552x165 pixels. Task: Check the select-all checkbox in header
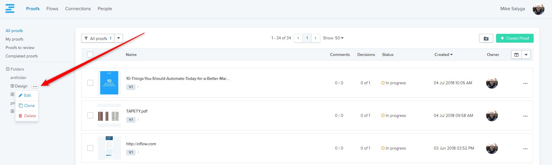coord(90,55)
